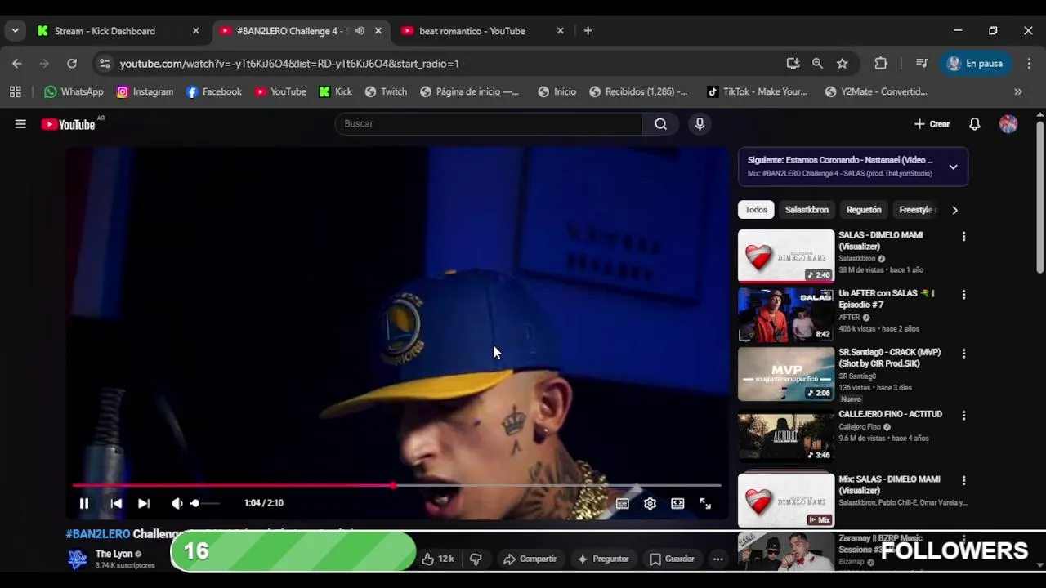The width and height of the screenshot is (1046, 588).
Task: Show more filter chips arrow
Action: coord(954,210)
